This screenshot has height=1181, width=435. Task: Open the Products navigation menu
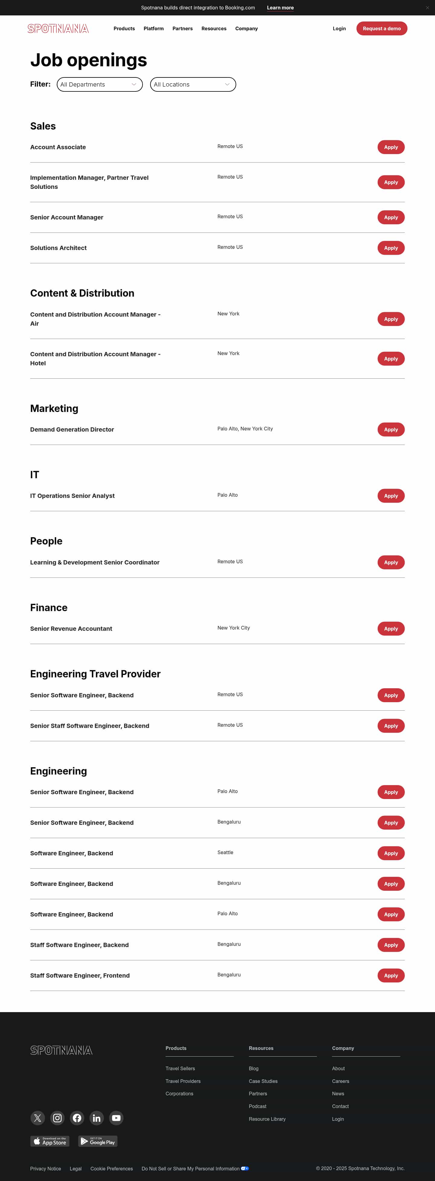[124, 28]
